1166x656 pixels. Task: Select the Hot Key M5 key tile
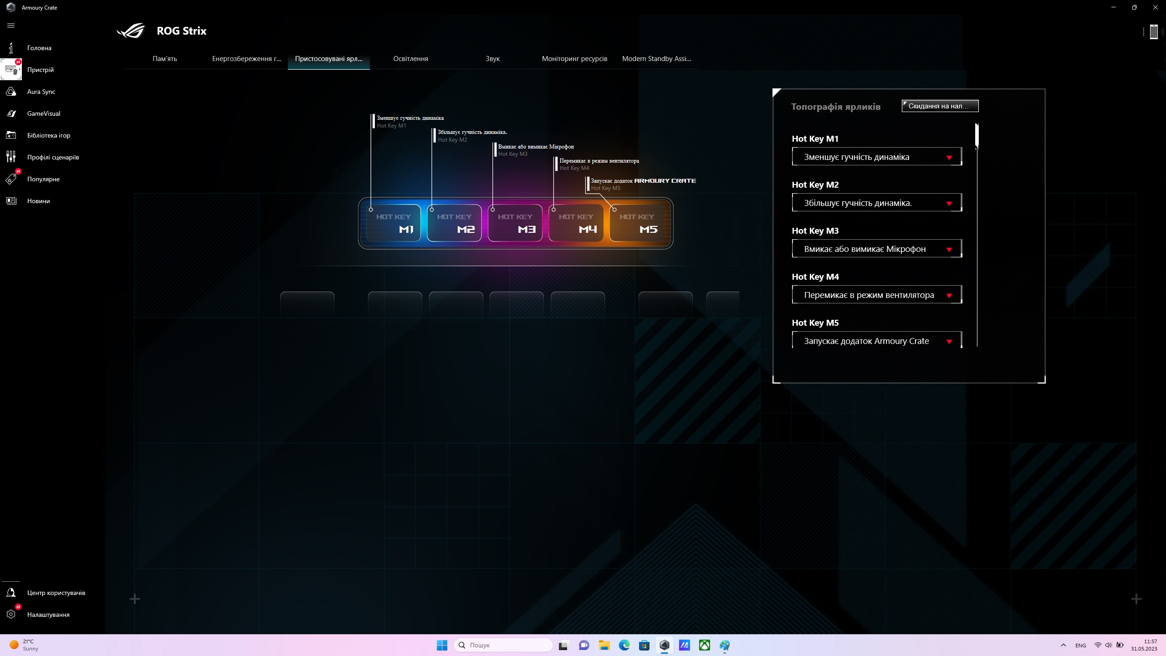pyautogui.click(x=637, y=223)
